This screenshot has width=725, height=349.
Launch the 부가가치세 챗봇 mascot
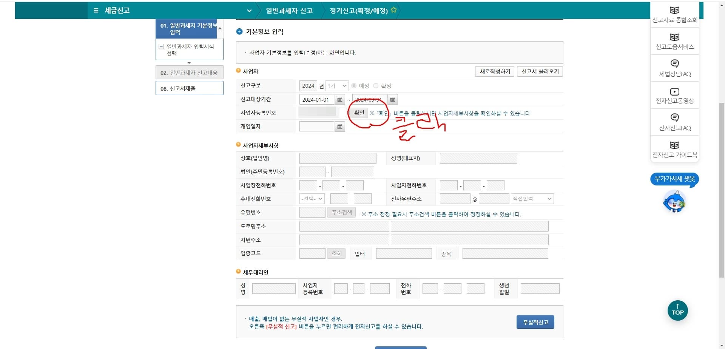676,202
